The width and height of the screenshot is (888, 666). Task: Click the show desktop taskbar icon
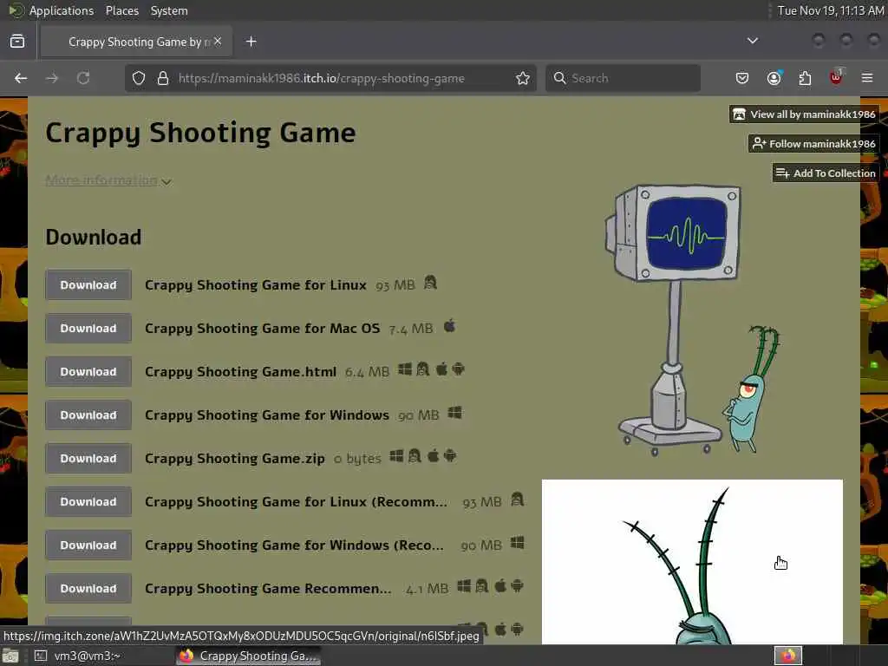pos(10,656)
